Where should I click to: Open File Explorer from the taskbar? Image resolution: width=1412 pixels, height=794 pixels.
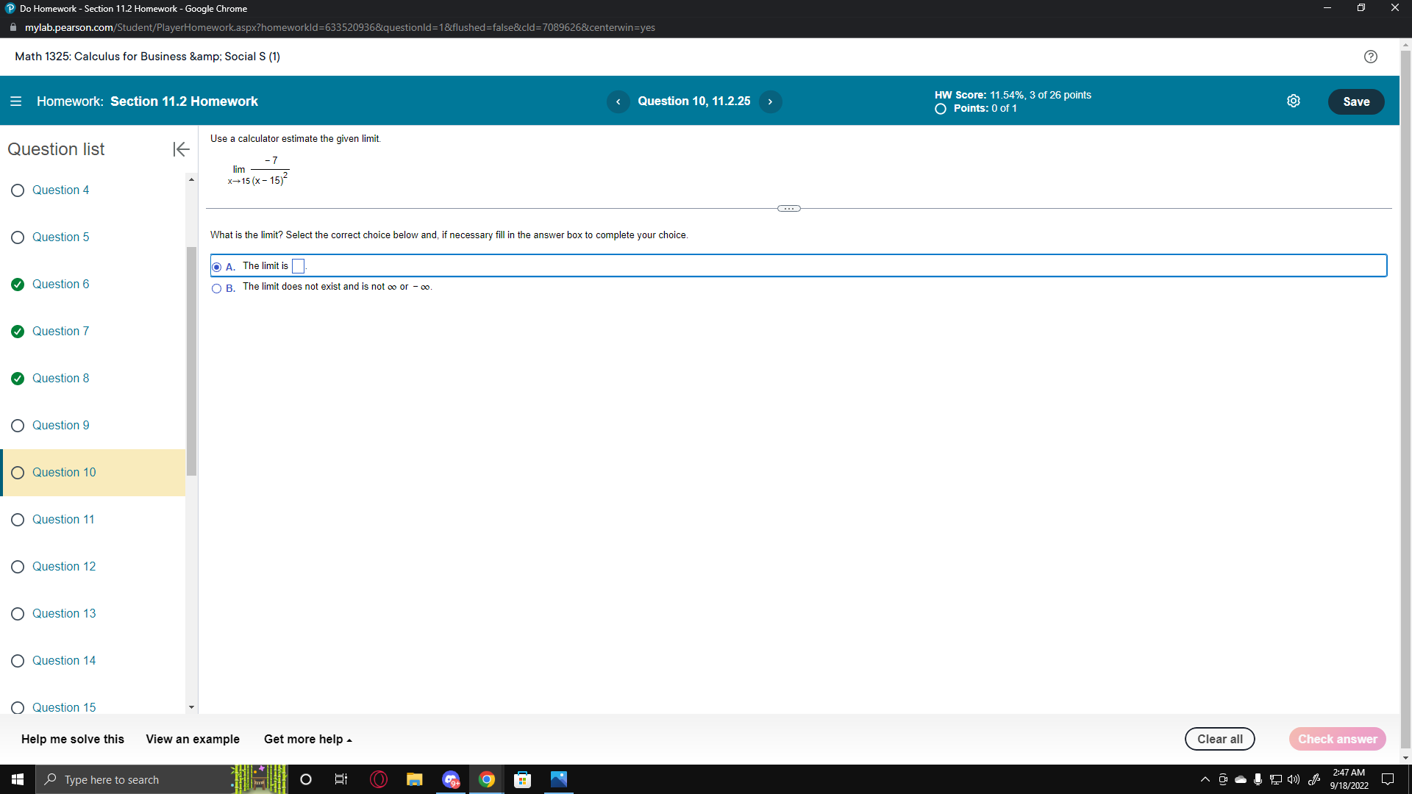coord(414,779)
